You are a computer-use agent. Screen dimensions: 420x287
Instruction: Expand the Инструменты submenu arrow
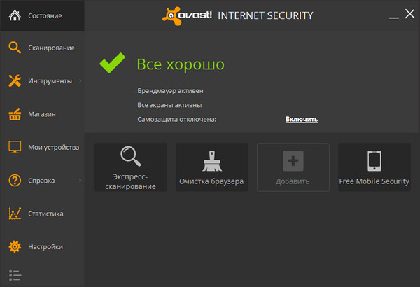click(x=80, y=81)
